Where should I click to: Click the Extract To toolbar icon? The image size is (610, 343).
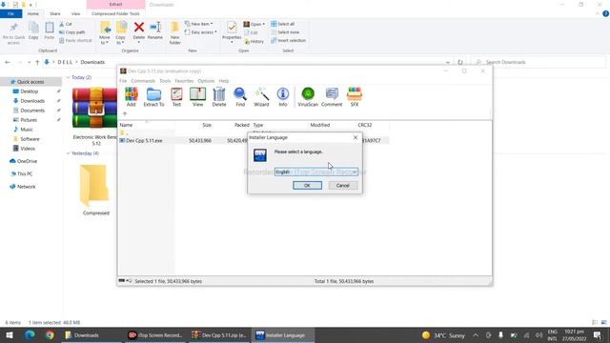click(153, 97)
